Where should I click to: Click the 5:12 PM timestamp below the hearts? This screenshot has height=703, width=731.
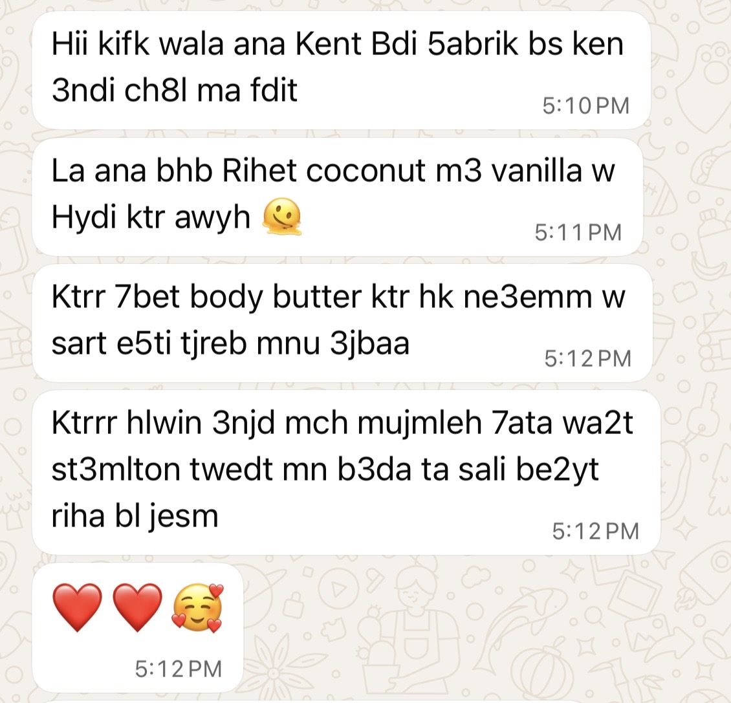(179, 669)
